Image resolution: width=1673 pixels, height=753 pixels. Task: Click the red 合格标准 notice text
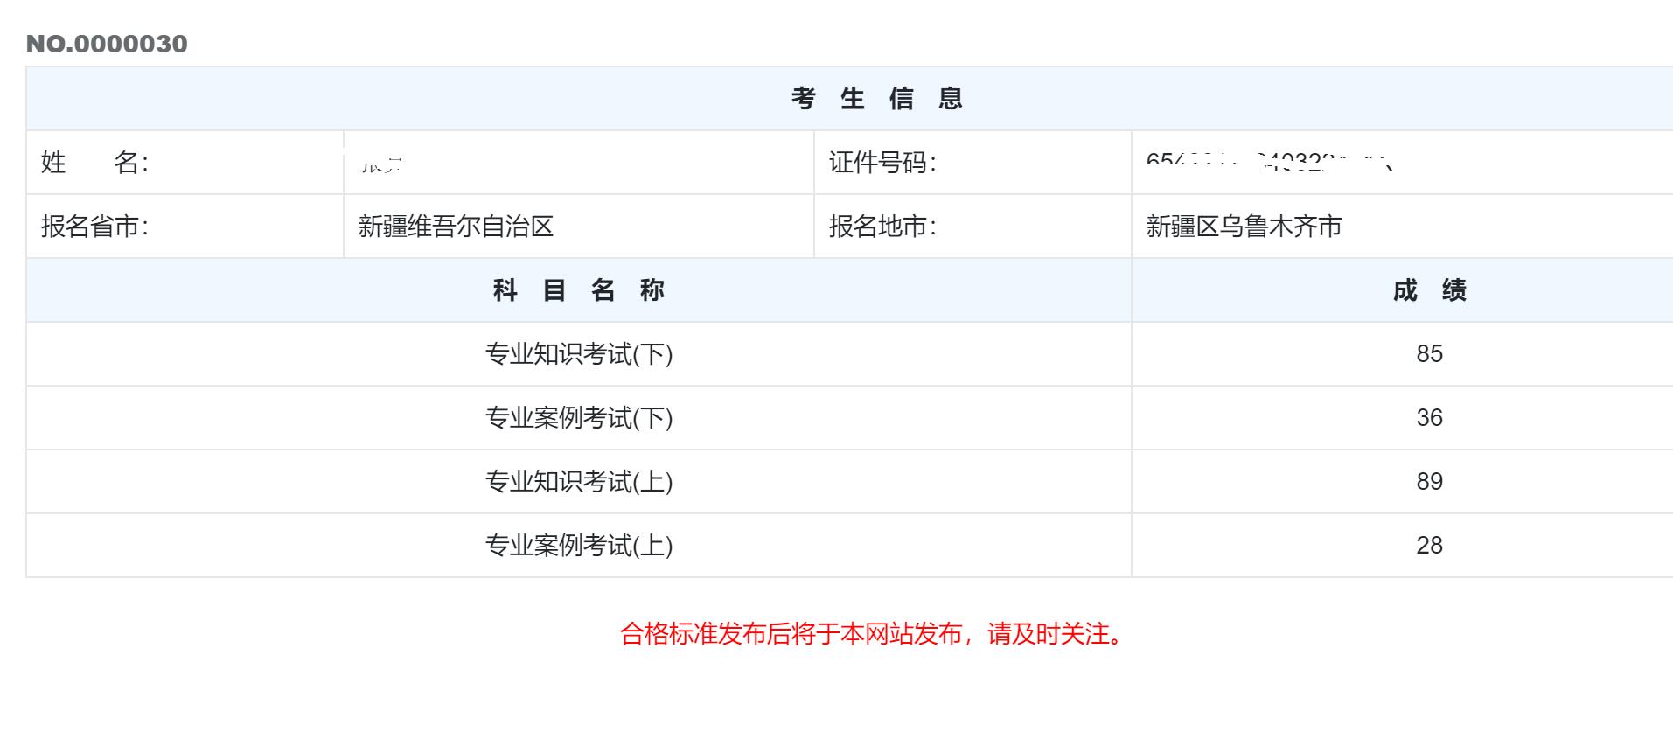[872, 634]
